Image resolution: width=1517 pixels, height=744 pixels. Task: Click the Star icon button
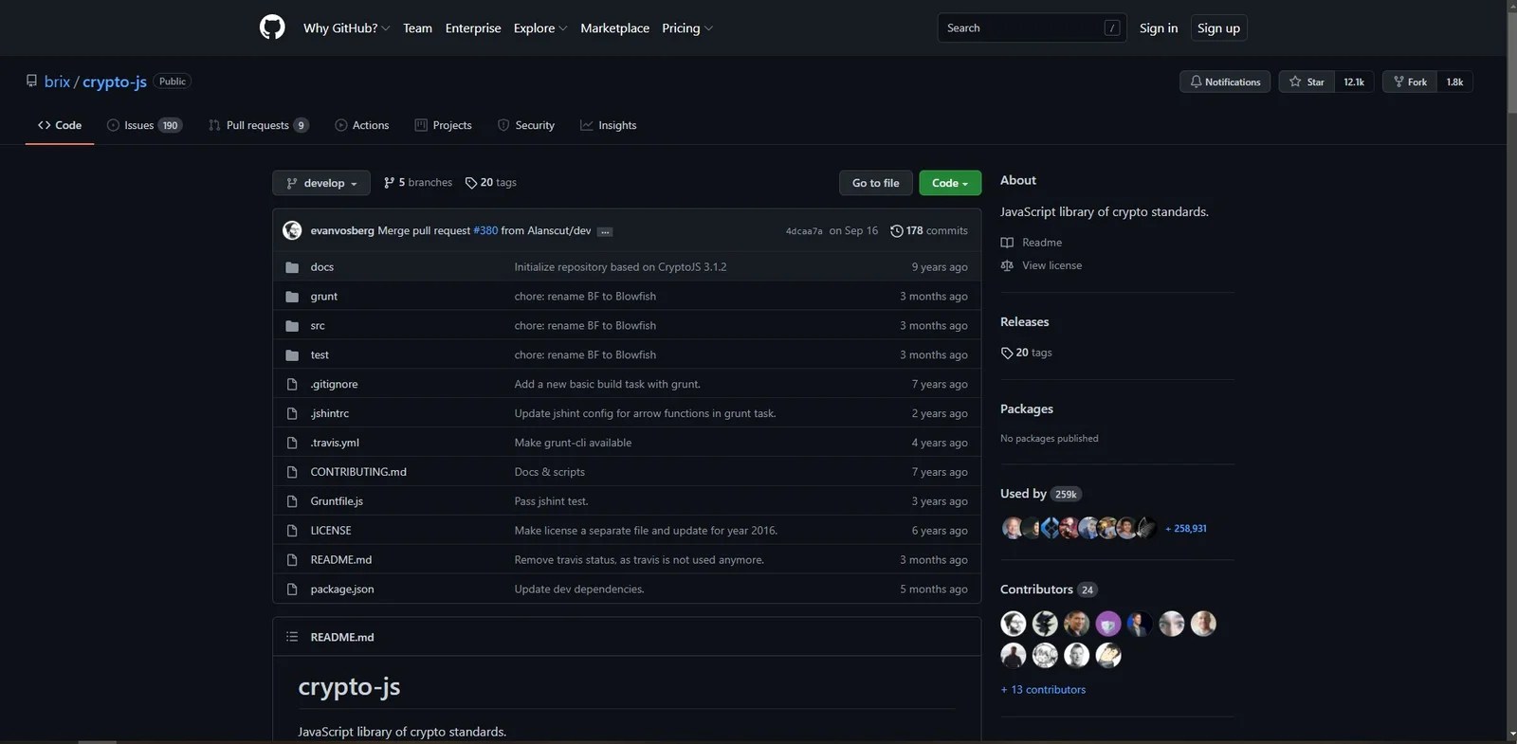1307,82
